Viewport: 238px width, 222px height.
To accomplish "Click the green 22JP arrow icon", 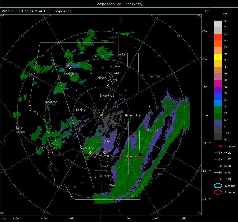I will [x=218, y=172].
